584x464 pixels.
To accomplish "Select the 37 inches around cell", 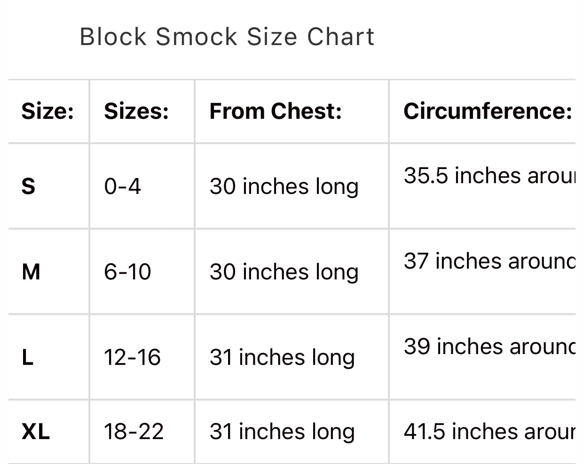I will 489,261.
